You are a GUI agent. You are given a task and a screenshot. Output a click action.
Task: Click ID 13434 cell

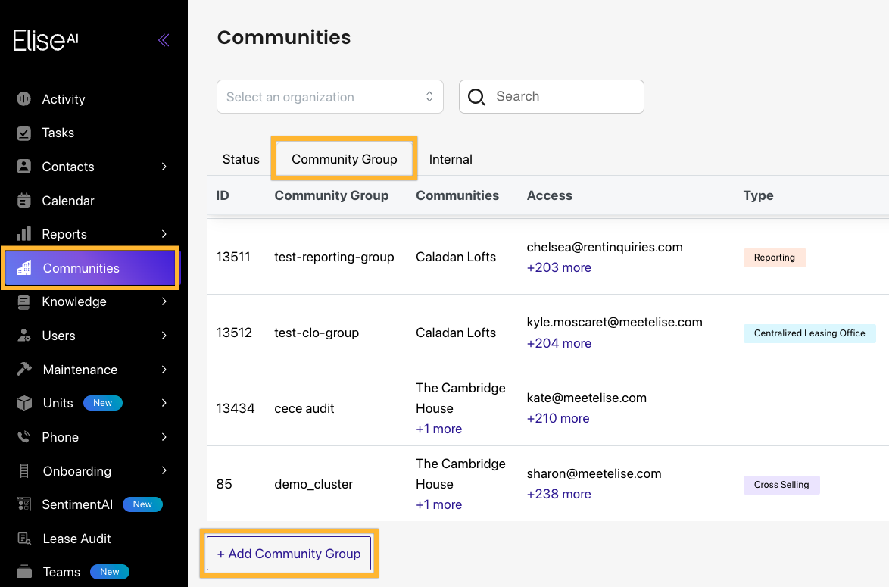[x=236, y=408]
